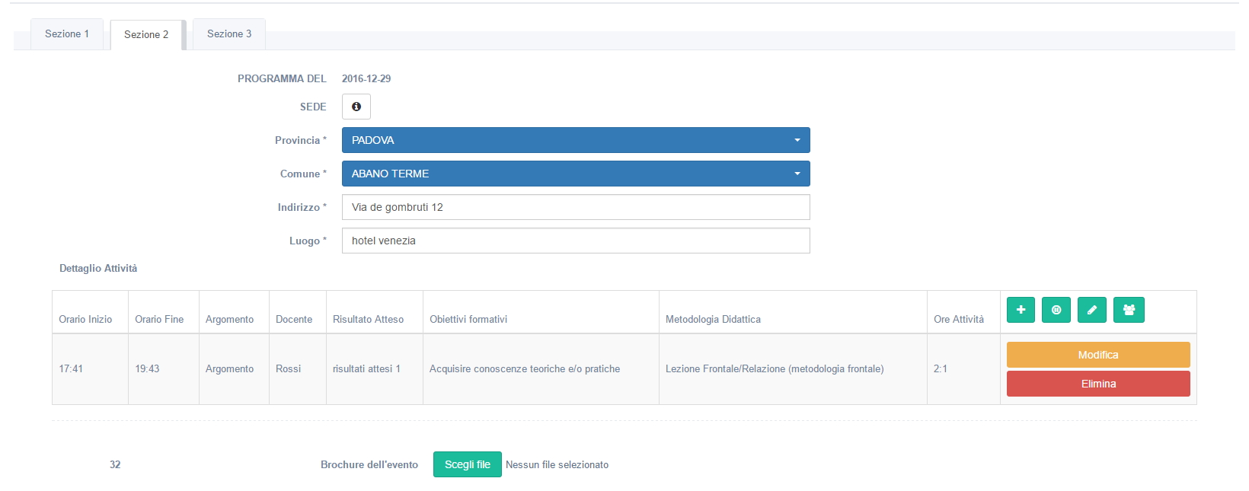1249x491 pixels.
Task: Click the Obiettivi formativi column header
Action: (x=468, y=319)
